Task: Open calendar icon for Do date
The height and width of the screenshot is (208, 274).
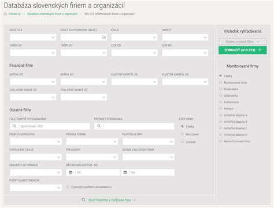Action: pos(125,172)
